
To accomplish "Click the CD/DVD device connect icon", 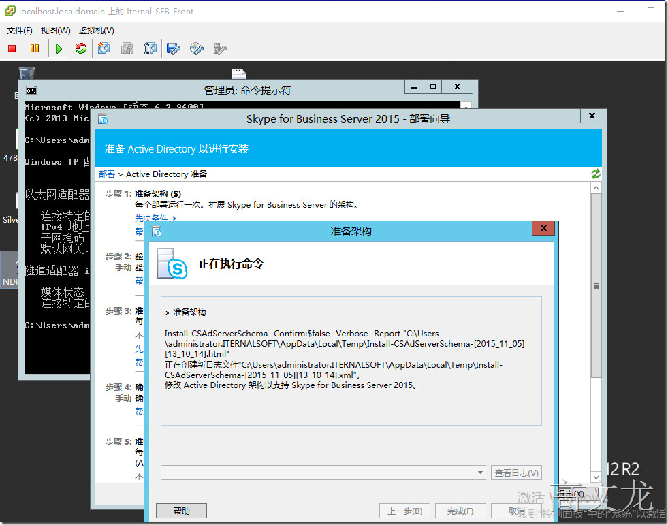I will click(x=196, y=48).
